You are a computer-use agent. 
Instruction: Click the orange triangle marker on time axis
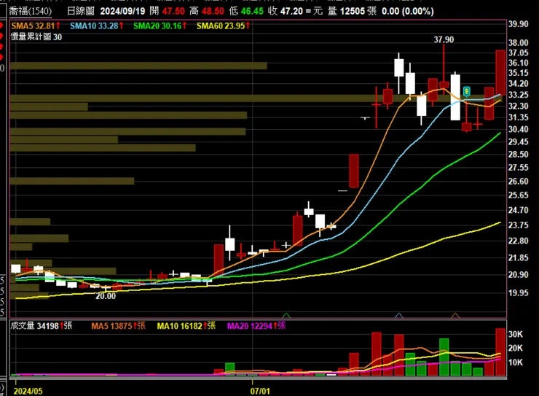tap(455, 315)
